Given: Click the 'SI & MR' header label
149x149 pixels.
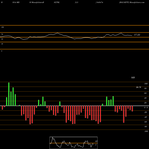Looking at the screenshot, I should click(16, 2).
